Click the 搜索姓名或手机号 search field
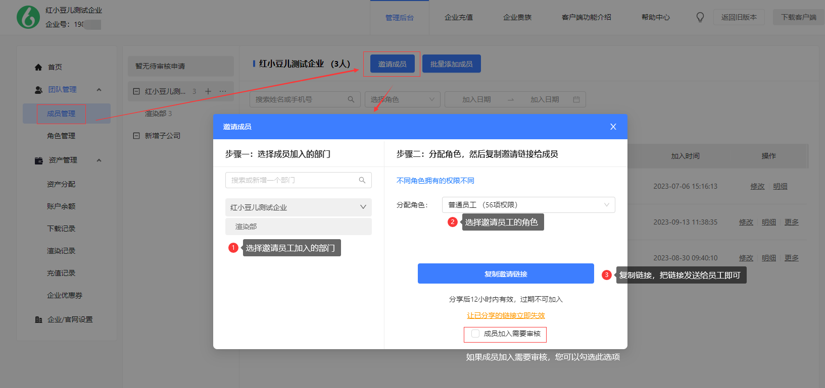 pyautogui.click(x=305, y=99)
